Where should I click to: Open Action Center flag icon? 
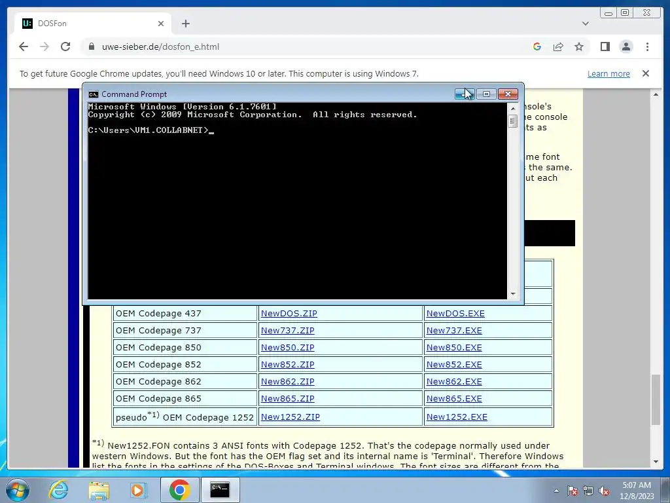click(573, 491)
